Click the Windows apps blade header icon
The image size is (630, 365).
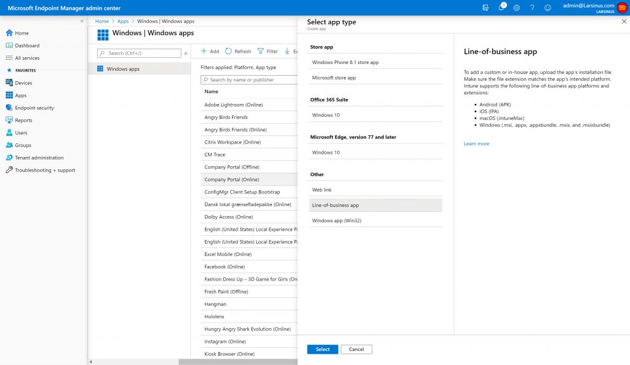pos(103,35)
